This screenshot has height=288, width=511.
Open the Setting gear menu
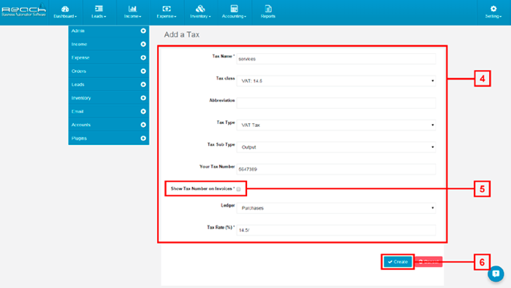point(493,9)
